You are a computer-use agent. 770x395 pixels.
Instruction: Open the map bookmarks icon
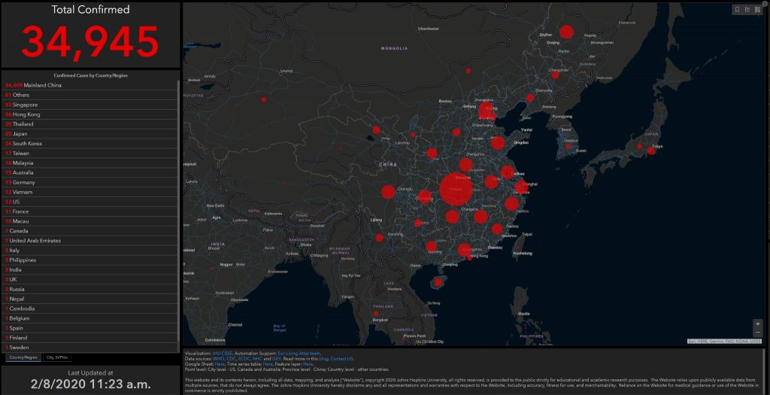coord(737,10)
